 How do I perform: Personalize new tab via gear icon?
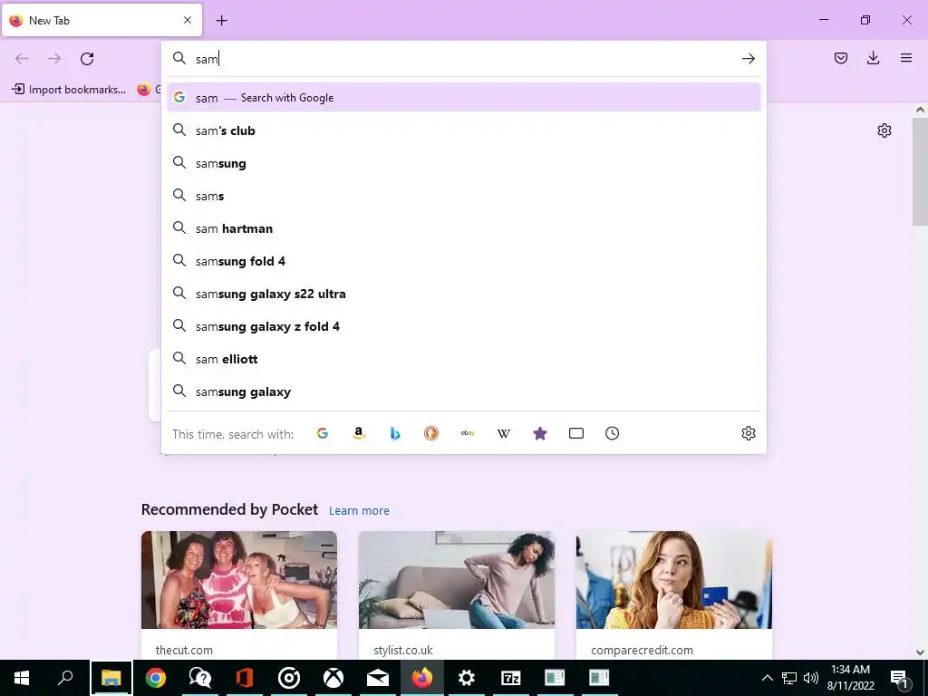tap(884, 130)
